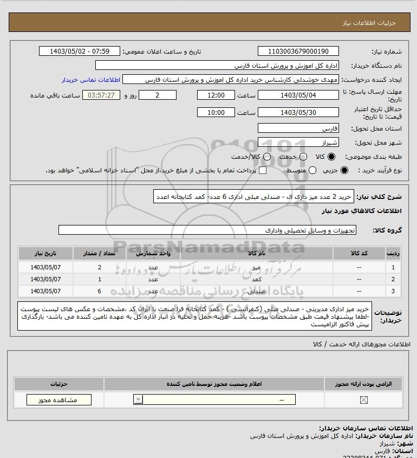Choose the جزیی purchase type radio
Image resolution: width=417 pixels, height=458 pixels.
coord(344,170)
